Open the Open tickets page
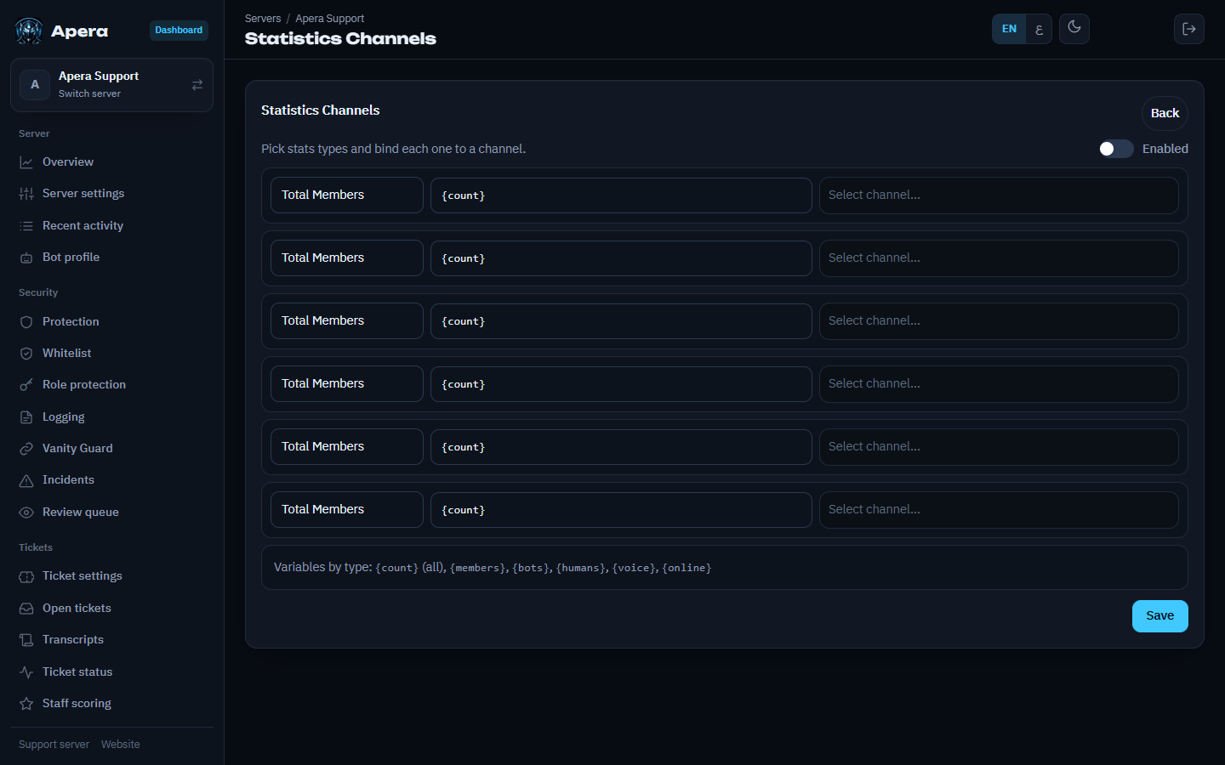The width and height of the screenshot is (1225, 765). coord(111,609)
